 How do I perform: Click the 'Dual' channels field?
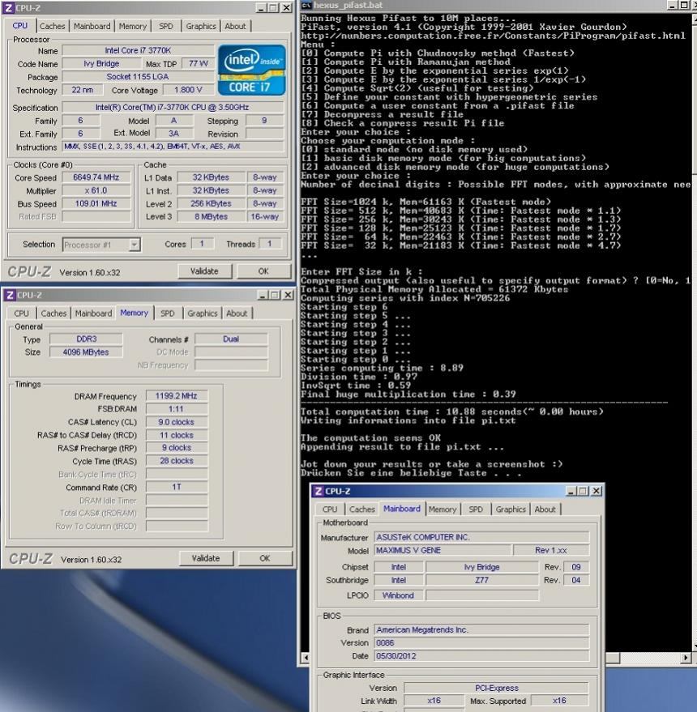pos(231,339)
